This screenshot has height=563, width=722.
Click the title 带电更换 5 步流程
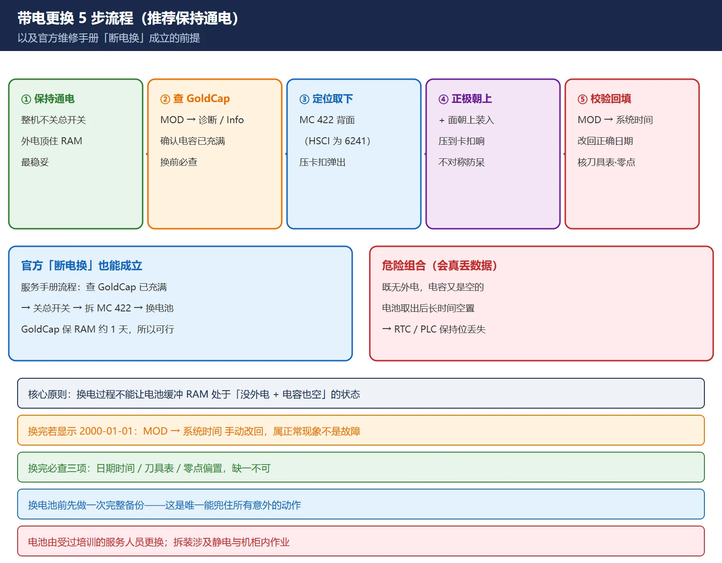[x=75, y=18]
